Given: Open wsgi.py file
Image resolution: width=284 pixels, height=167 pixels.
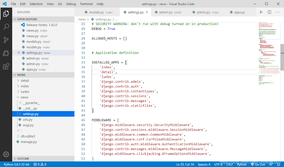Looking at the screenshot, I should pyautogui.click(x=43, y=125).
